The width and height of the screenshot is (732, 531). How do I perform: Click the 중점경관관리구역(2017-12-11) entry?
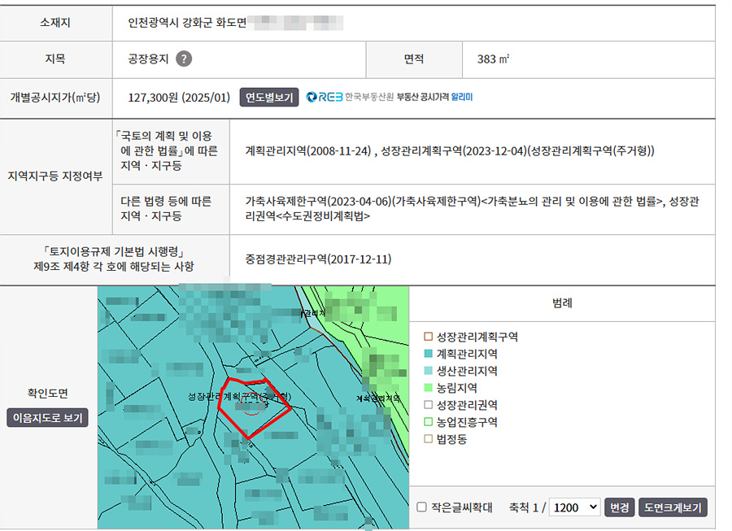(318, 259)
